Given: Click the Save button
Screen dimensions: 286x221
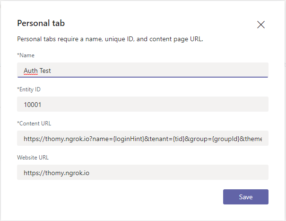Looking at the screenshot, I should [x=246, y=197].
